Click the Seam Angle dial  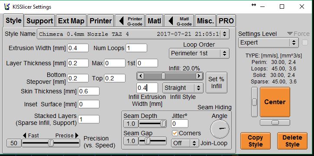[220, 129]
